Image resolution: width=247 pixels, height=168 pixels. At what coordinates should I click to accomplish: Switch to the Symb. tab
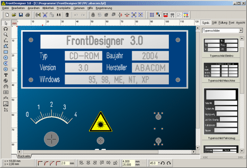[206, 23]
